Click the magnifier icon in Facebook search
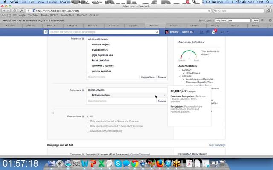 [x=157, y=32]
